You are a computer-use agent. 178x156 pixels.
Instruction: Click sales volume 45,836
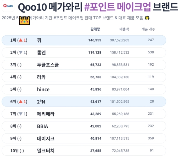(96, 89)
